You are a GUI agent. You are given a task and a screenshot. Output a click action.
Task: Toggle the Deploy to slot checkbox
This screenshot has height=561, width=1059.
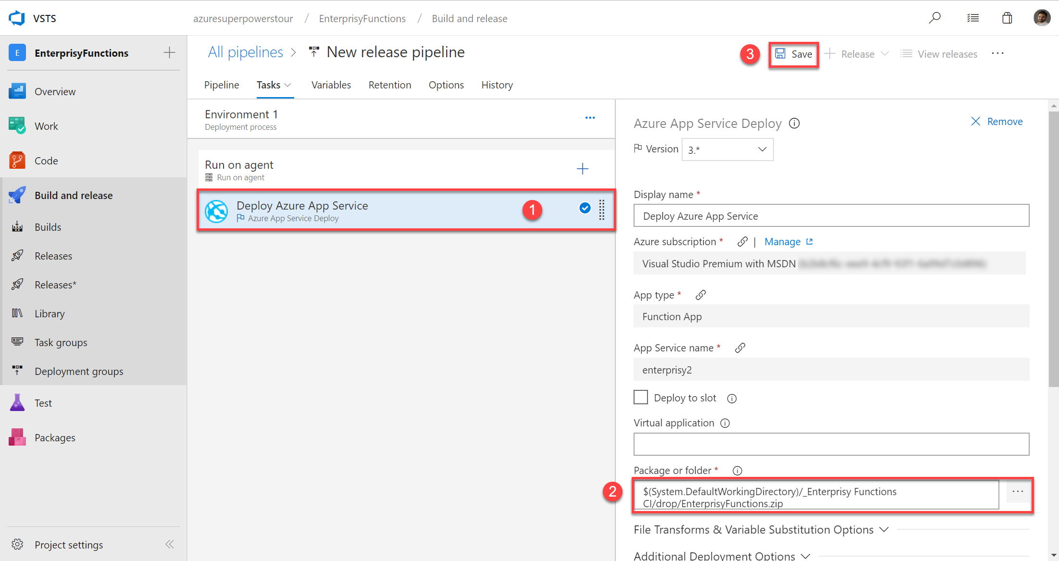pos(639,397)
